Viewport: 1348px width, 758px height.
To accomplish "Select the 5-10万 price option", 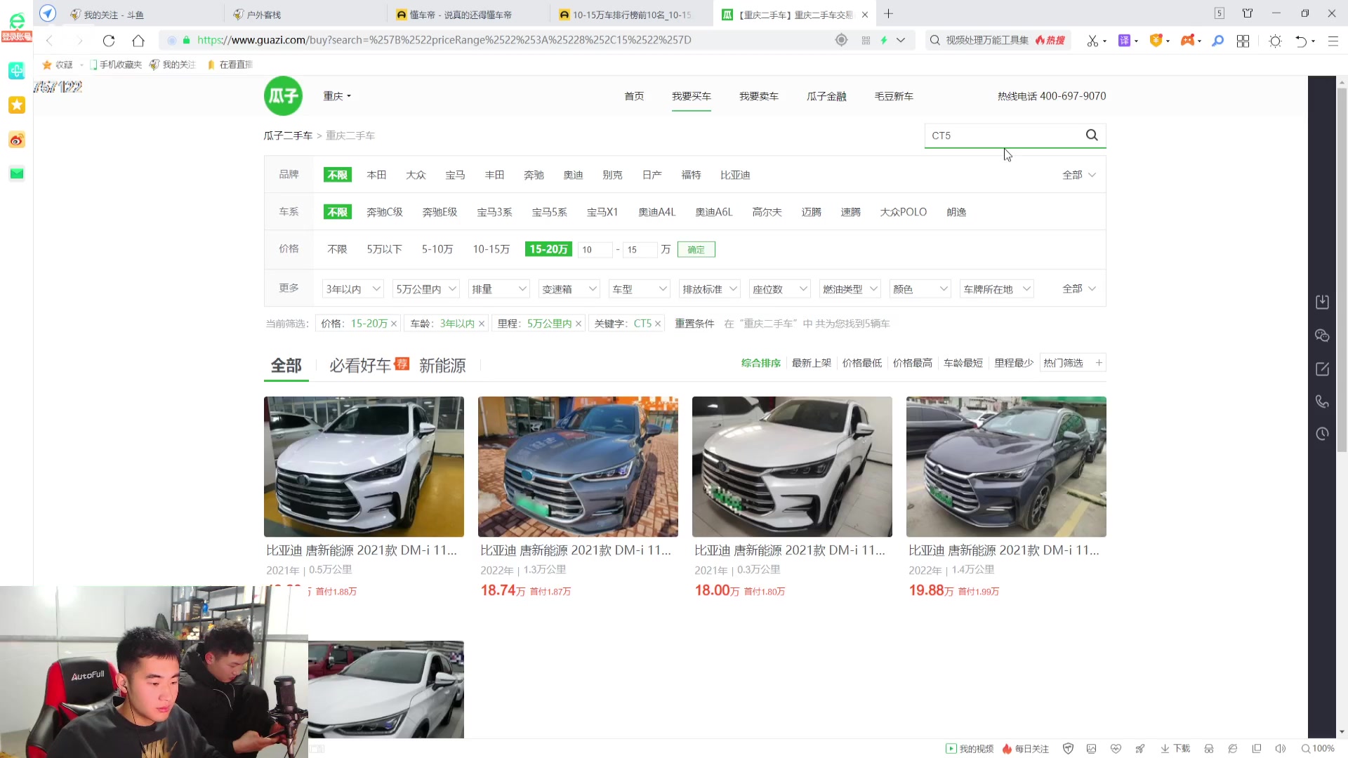I will coord(437,249).
